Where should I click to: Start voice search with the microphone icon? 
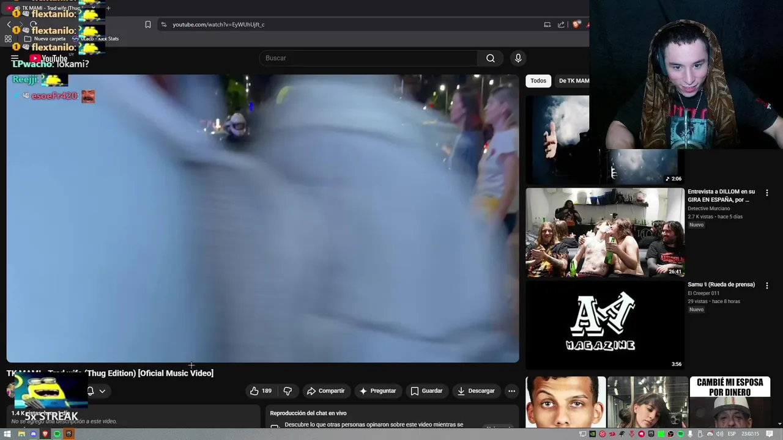point(518,58)
